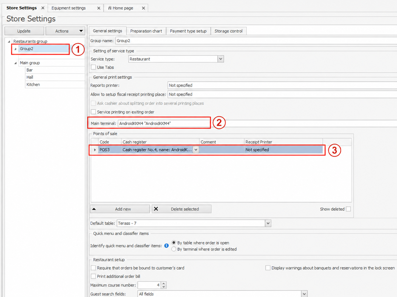The image size is (397, 297).
Task: Click the X icon on Delete selected
Action: tap(156, 209)
